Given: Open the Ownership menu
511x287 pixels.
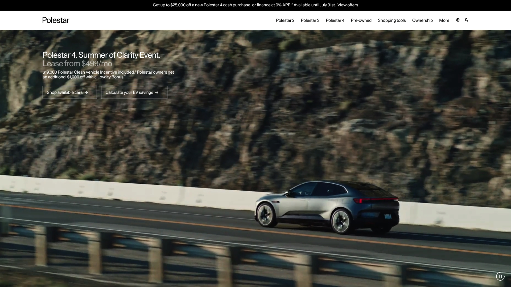Looking at the screenshot, I should coord(422,20).
